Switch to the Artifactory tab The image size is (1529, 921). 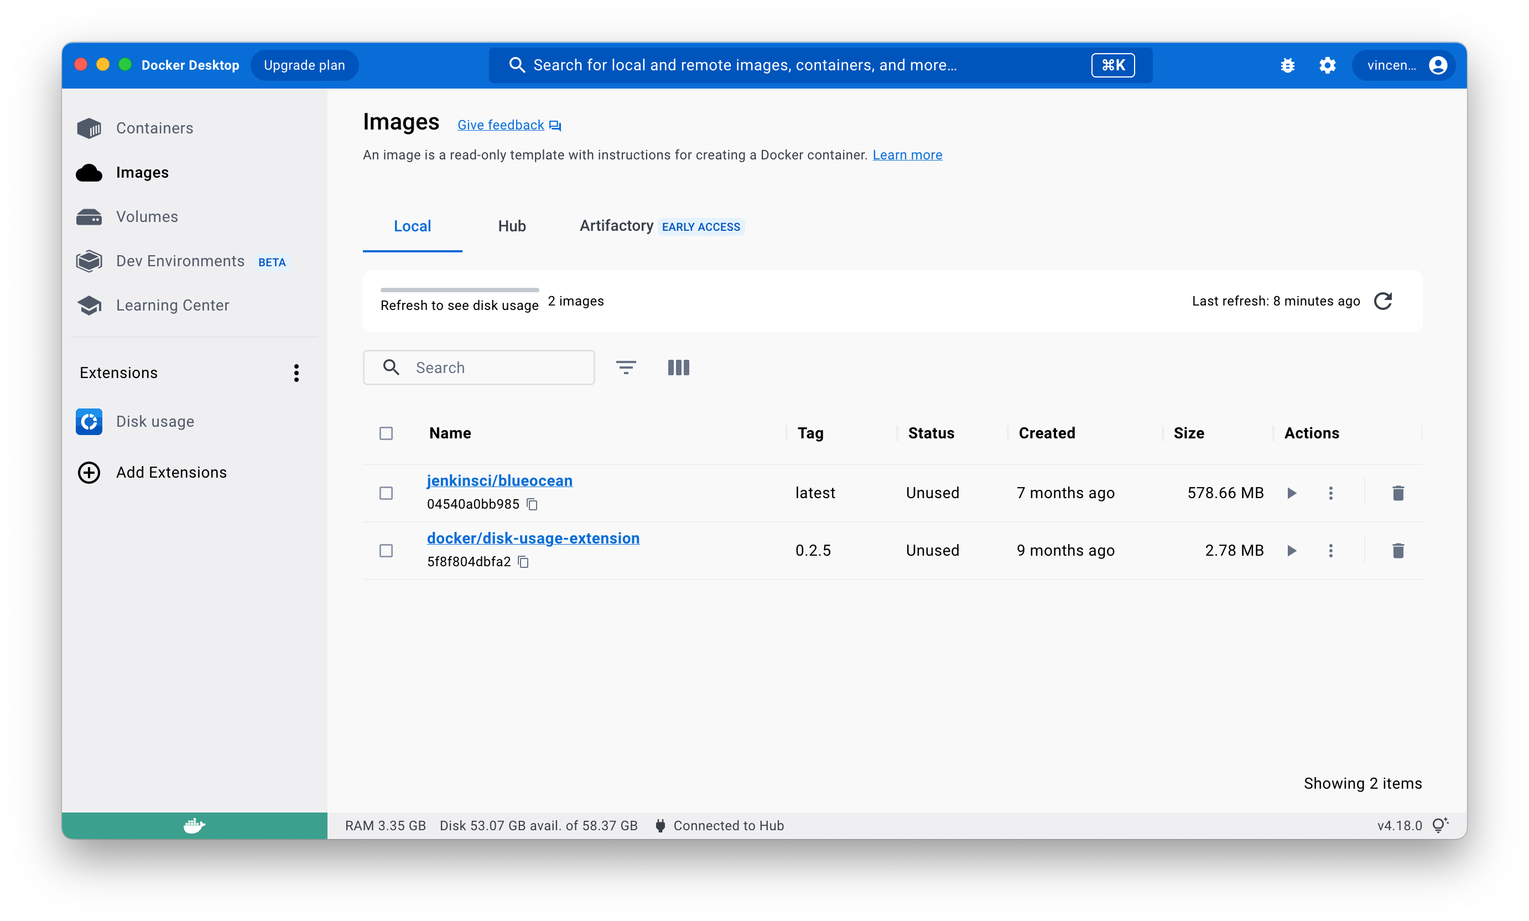point(661,226)
